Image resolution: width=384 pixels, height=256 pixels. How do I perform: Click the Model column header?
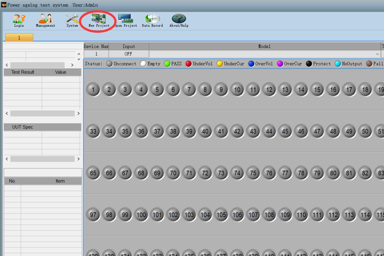(x=265, y=46)
